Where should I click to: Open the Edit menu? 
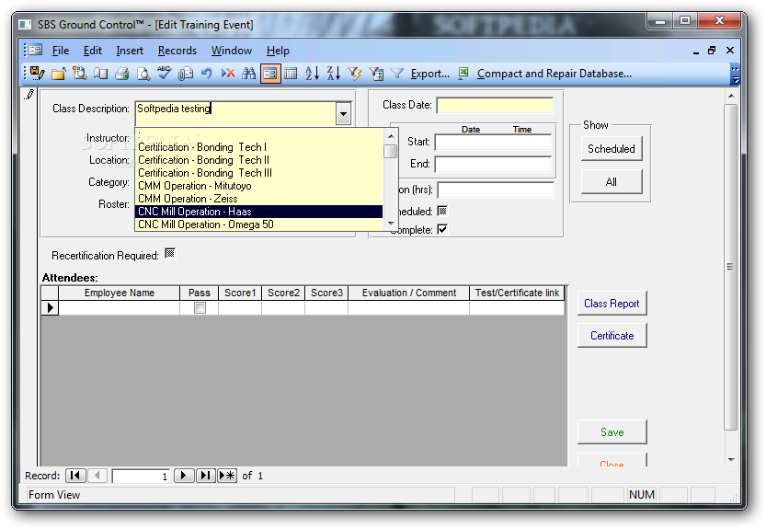point(92,51)
